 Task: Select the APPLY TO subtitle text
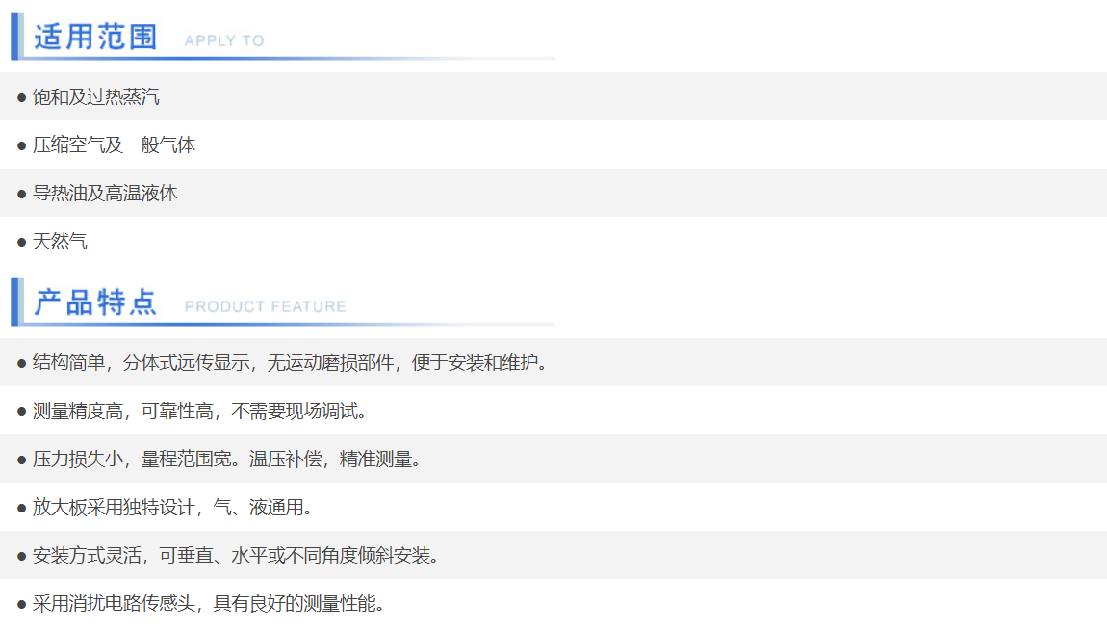pos(223,40)
